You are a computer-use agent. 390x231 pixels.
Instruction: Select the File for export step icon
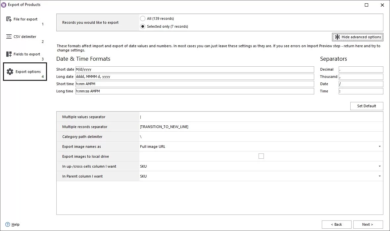(8, 19)
